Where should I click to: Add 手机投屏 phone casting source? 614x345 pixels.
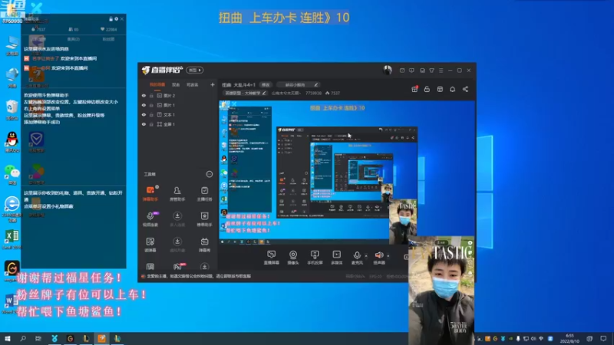point(315,258)
